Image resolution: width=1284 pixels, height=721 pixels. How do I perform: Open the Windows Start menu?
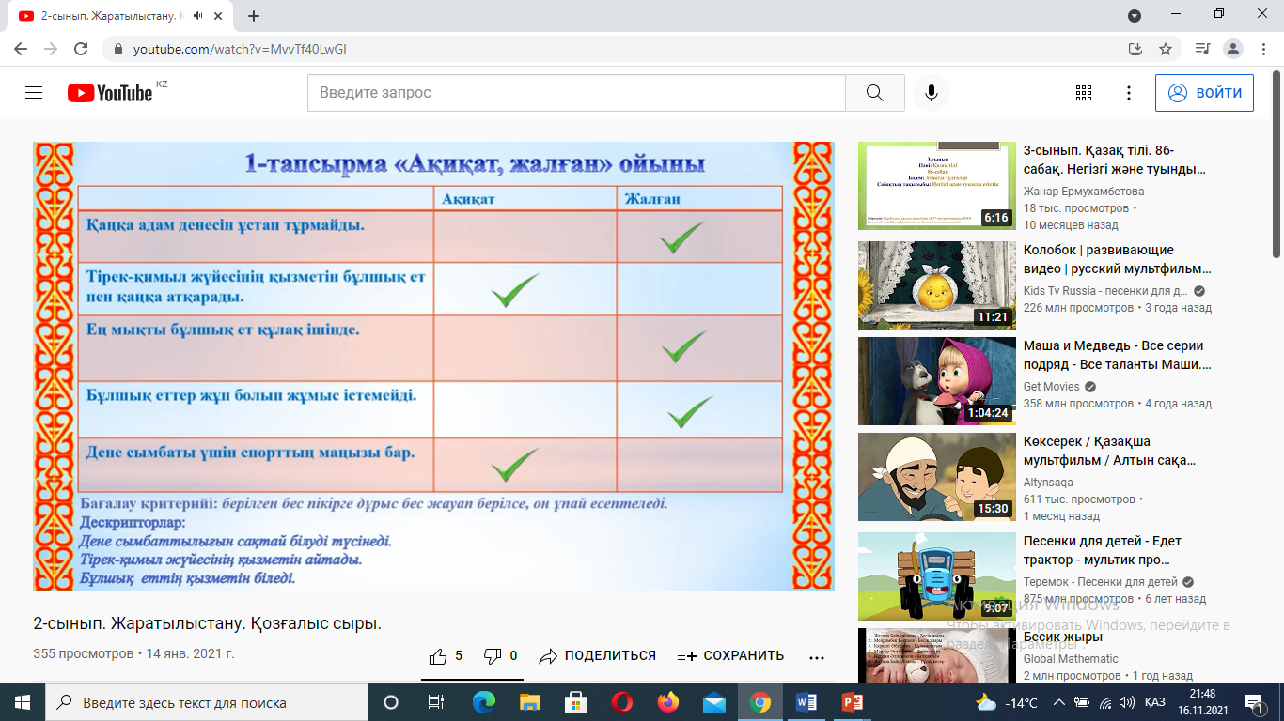point(22,702)
